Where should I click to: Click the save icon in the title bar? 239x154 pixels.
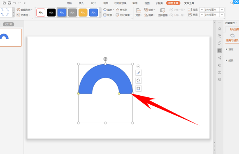(x=4, y=3)
